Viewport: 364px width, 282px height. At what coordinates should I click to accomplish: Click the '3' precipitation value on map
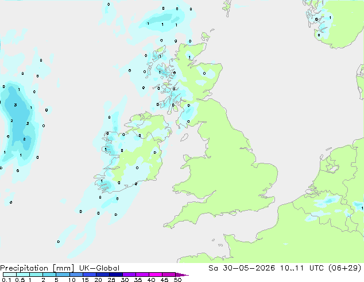[x=16, y=105]
